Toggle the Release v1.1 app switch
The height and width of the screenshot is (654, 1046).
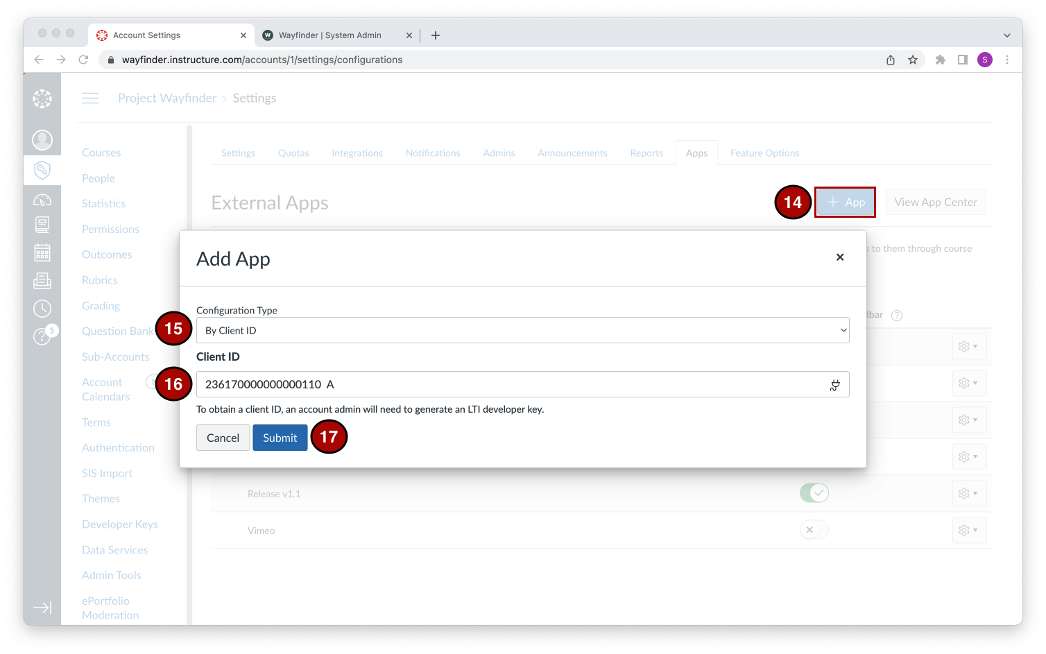coord(814,493)
